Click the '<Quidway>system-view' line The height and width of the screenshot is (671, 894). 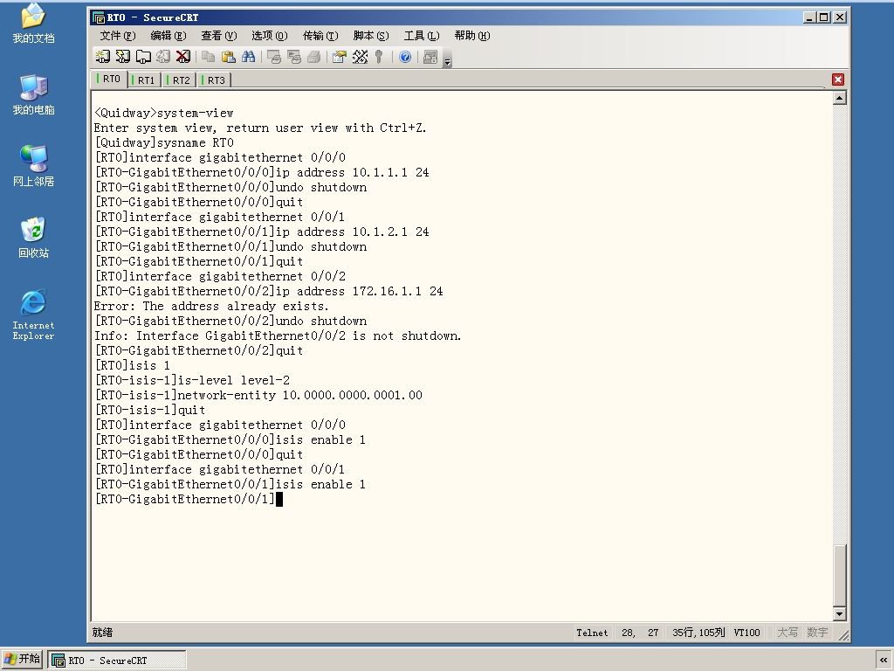tap(164, 113)
